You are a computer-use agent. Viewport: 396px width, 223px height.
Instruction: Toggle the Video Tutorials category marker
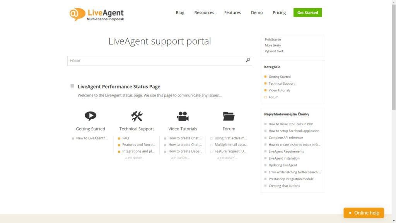266,90
